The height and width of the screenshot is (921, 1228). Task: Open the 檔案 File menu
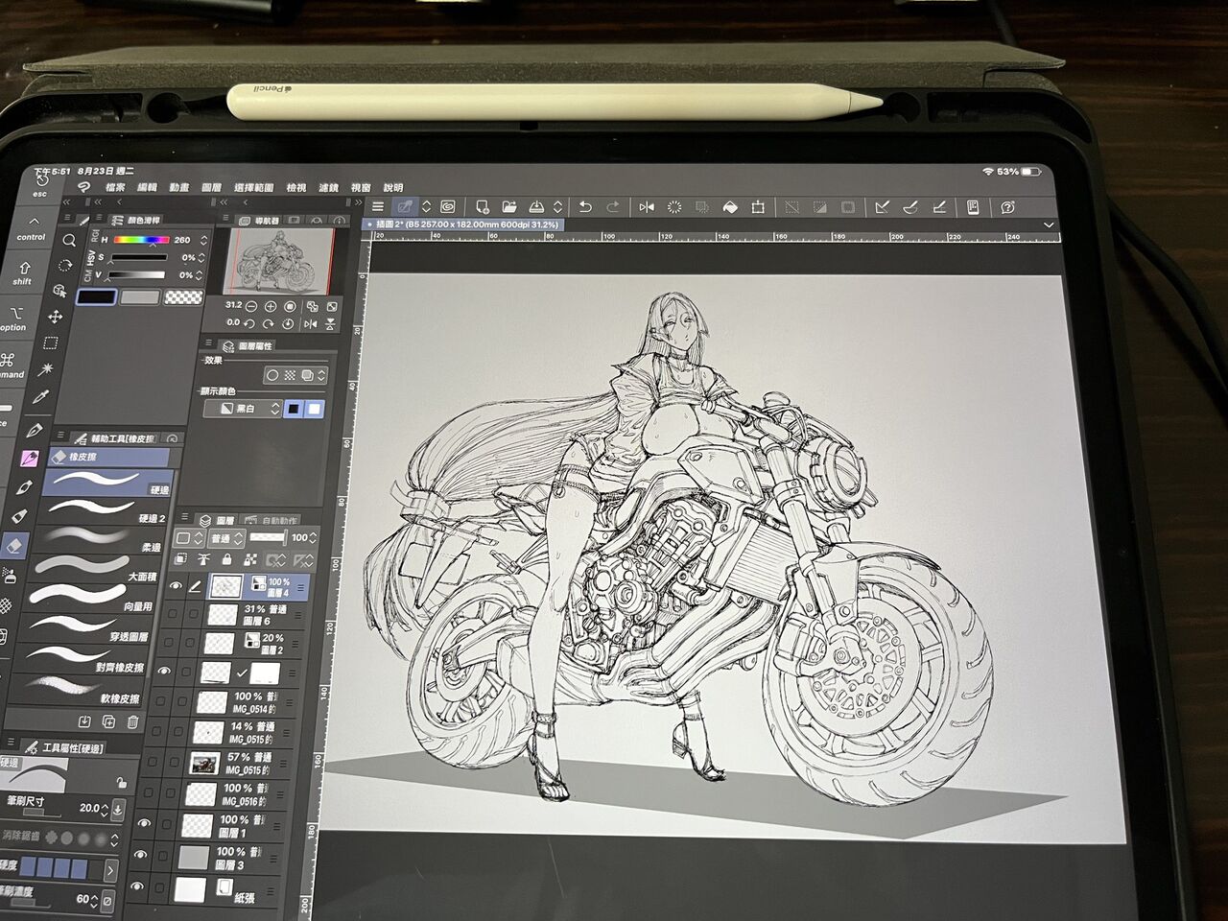(115, 187)
